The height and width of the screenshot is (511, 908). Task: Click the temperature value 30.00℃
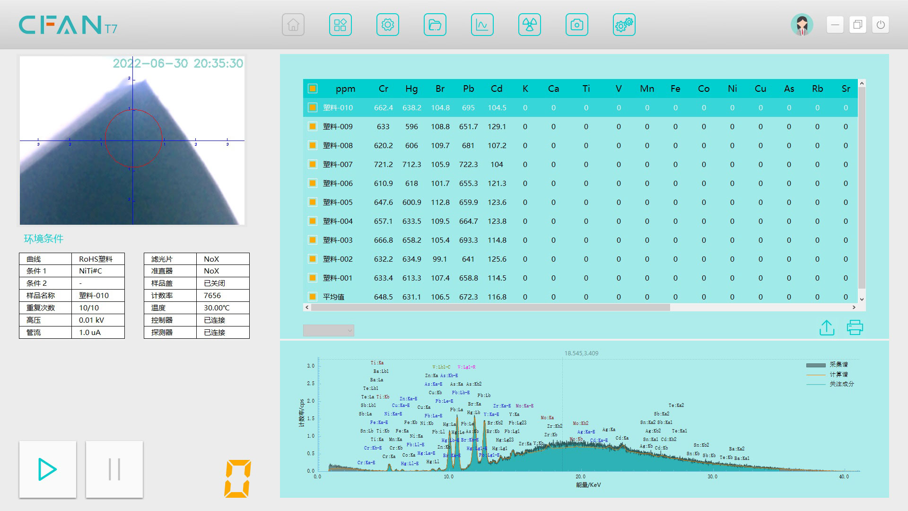point(217,308)
